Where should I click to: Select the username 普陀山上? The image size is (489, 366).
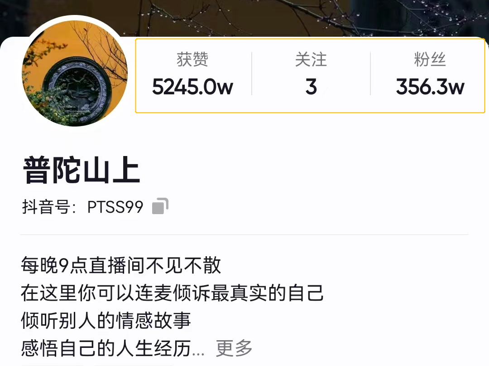pyautogui.click(x=81, y=170)
